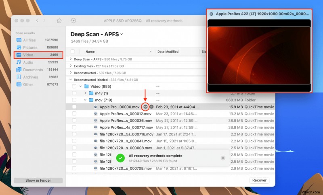Check the Video (885) folder checkbox
Image resolution: width=323 pixels, height=195 pixels.
74,86
